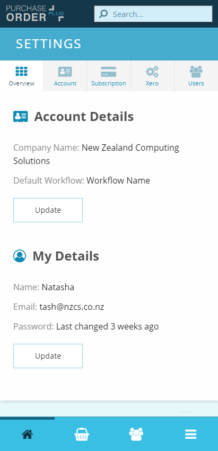This screenshot has width=218, height=451.
Task: Click the magnifier icon in search box
Action: [103, 13]
